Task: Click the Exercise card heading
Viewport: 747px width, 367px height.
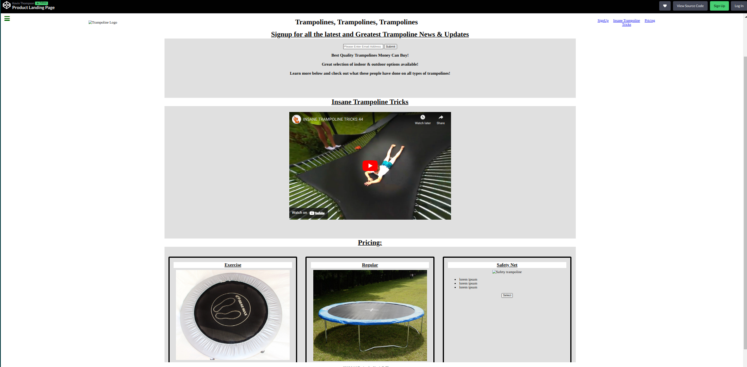Action: pyautogui.click(x=233, y=265)
